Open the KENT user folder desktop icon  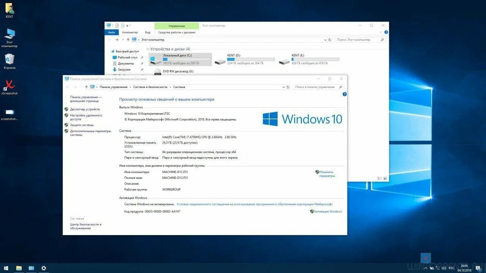9,11
